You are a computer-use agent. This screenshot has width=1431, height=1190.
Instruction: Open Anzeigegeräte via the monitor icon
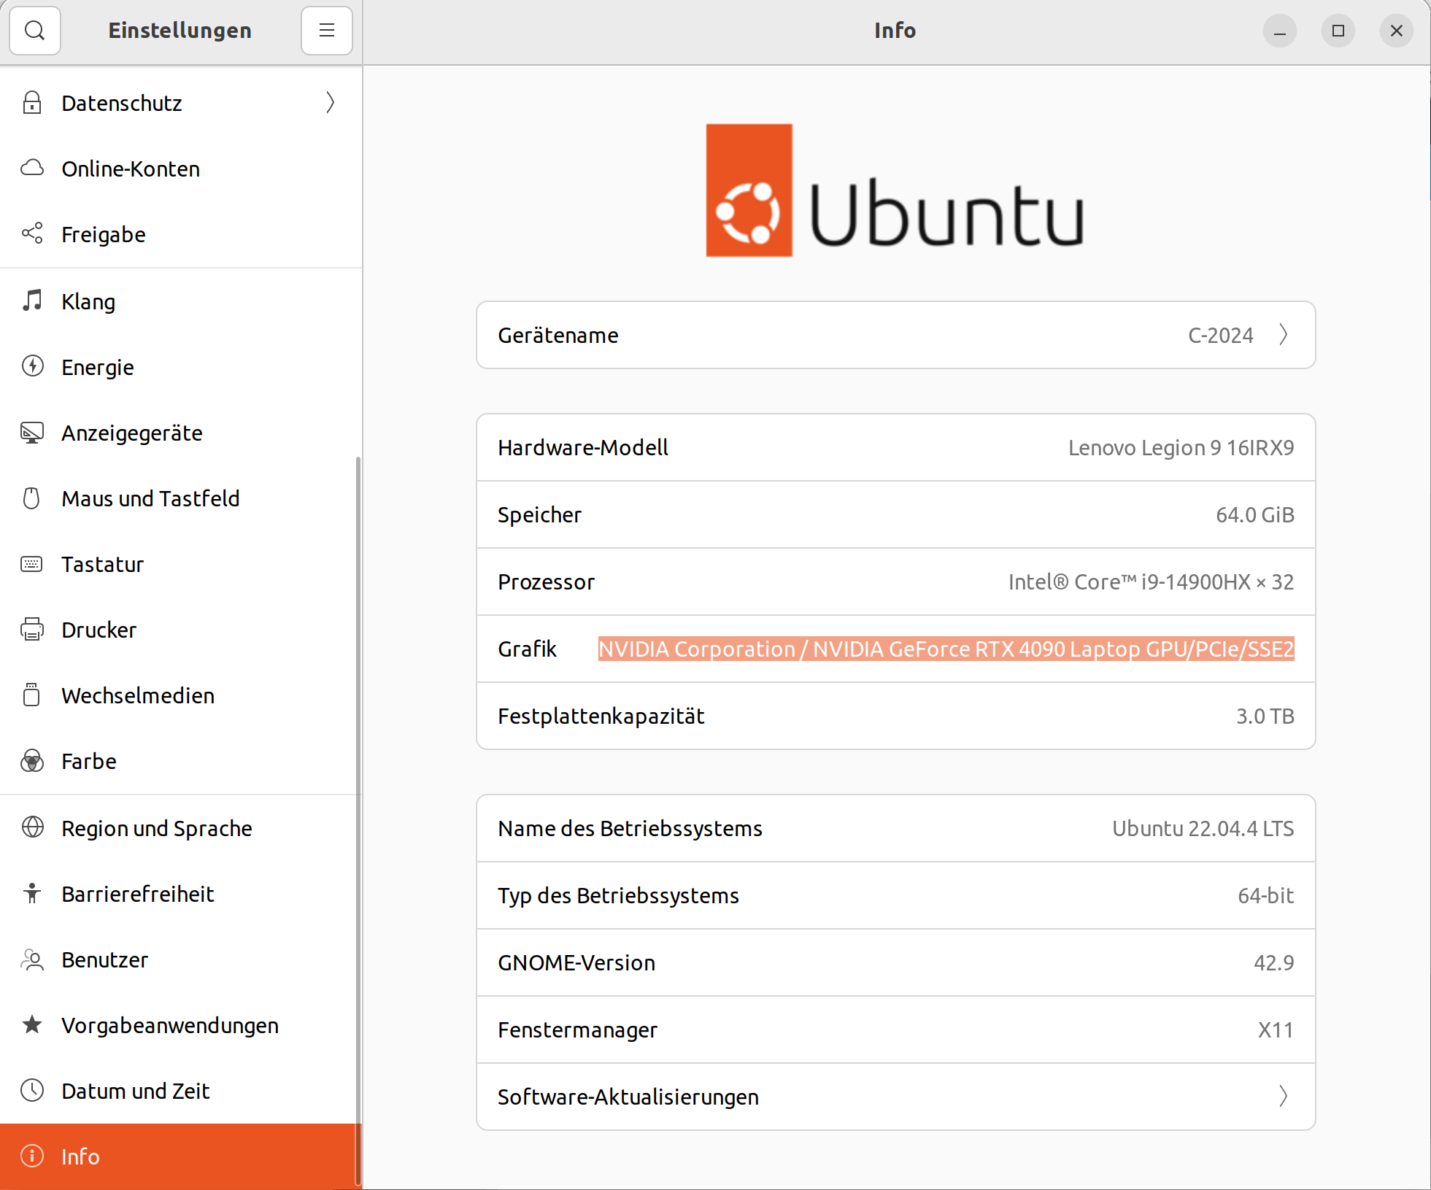[x=32, y=433]
